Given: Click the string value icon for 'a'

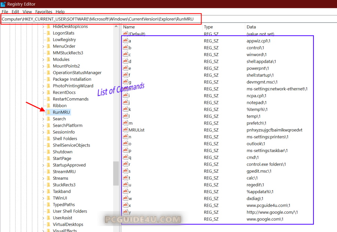Looking at the screenshot, I should point(125,41).
